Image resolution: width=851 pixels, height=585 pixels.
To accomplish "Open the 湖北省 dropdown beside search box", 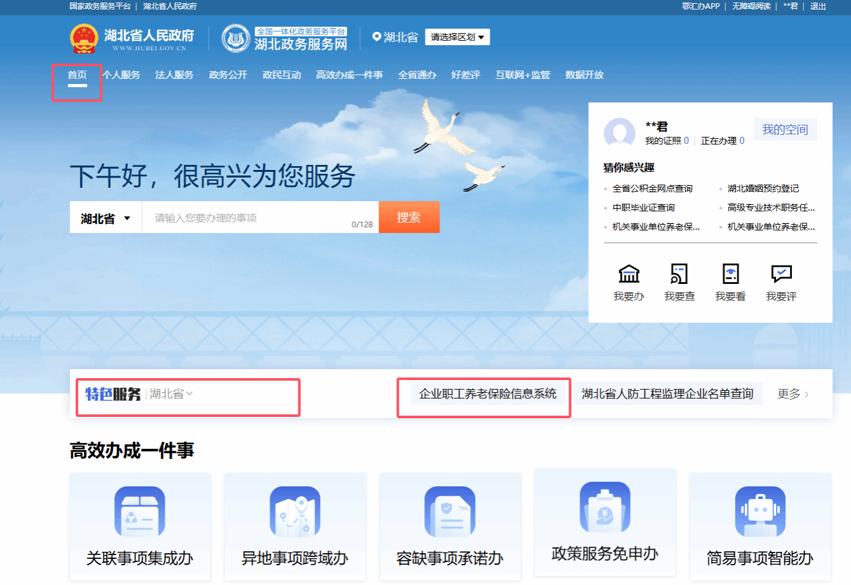I will (x=106, y=218).
